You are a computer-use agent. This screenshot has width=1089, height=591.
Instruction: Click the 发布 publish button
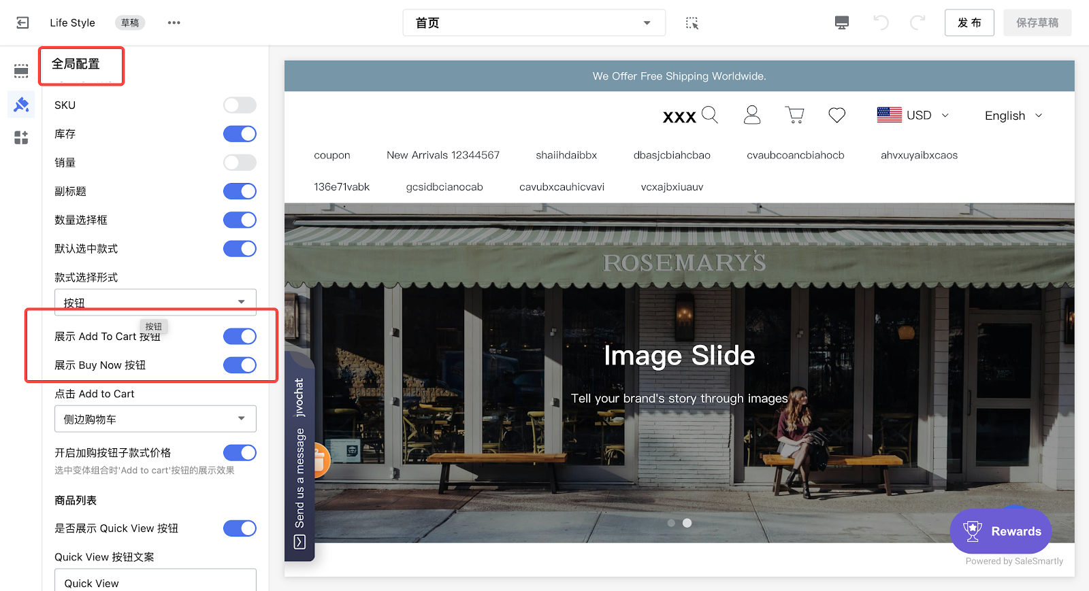coord(969,23)
